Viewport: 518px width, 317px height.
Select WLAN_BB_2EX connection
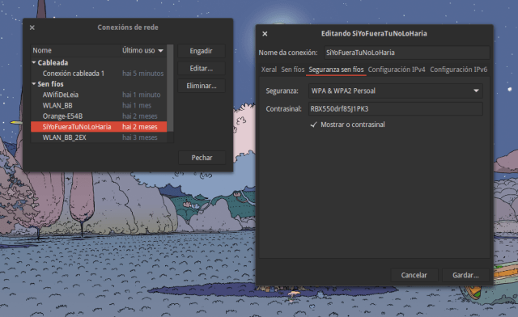tap(99, 137)
